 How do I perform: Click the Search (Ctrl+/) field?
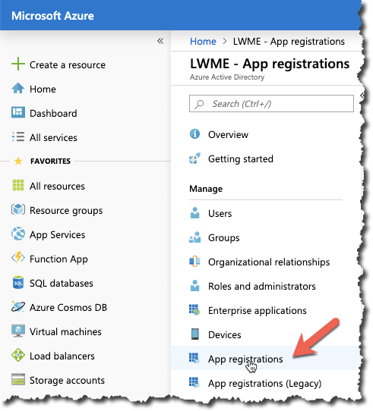click(x=271, y=104)
